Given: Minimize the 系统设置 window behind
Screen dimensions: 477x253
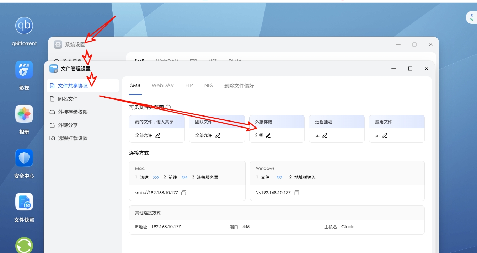Looking at the screenshot, I should pos(398,44).
